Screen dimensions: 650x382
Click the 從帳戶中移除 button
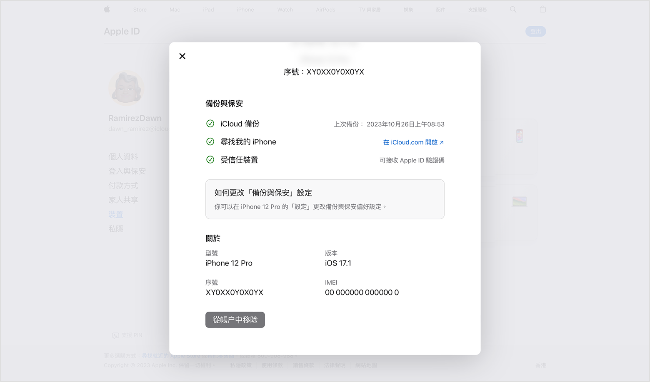[235, 320]
